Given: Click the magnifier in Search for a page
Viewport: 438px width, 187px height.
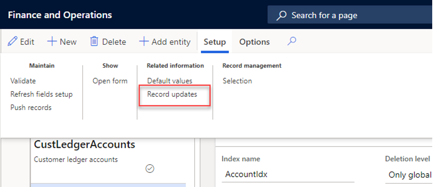Looking at the screenshot, I should tap(281, 16).
